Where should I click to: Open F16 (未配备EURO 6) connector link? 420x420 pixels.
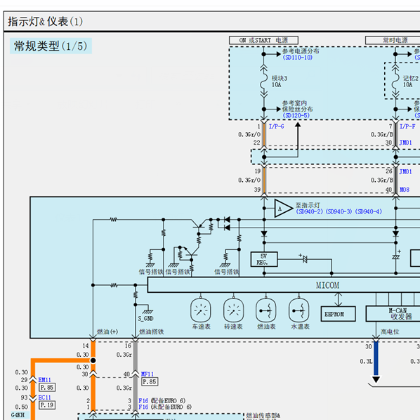(165, 407)
